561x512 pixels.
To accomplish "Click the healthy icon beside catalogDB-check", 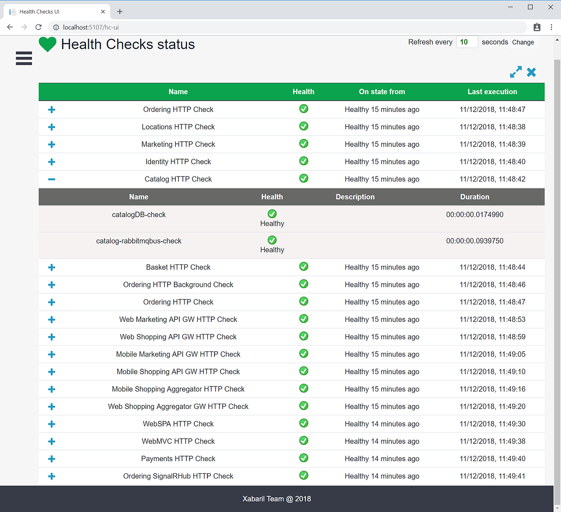I will (x=272, y=214).
